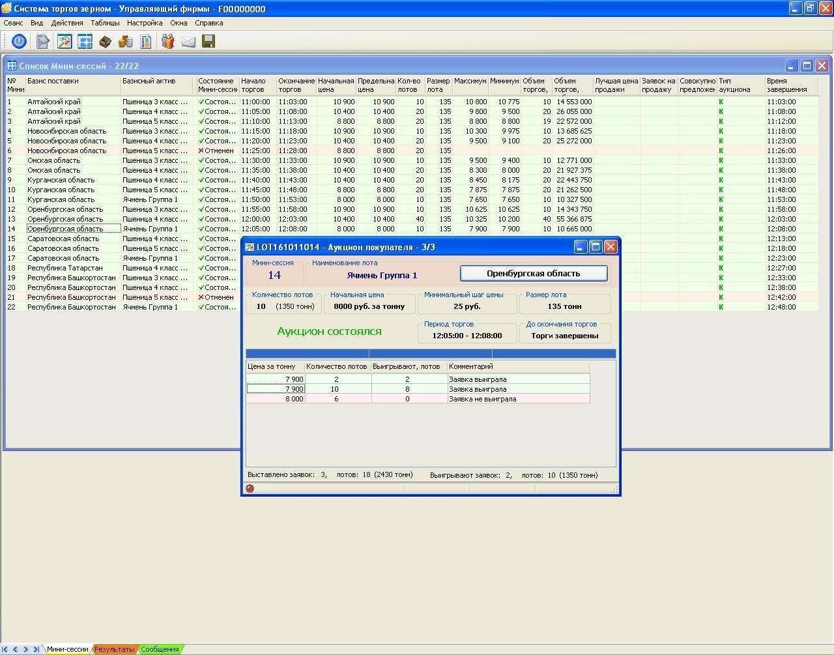The height and width of the screenshot is (655, 834).
Task: Click the green К auction type in row 1
Action: coord(721,102)
